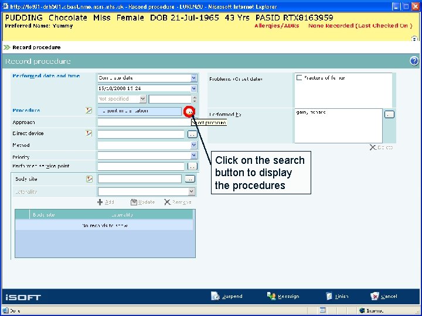
Task: Click the 'No records to show' row
Action: (x=104, y=225)
